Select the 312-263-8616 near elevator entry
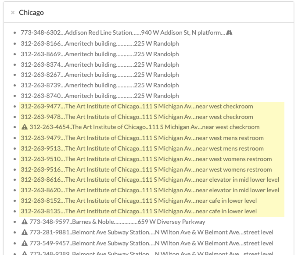 (x=150, y=180)
